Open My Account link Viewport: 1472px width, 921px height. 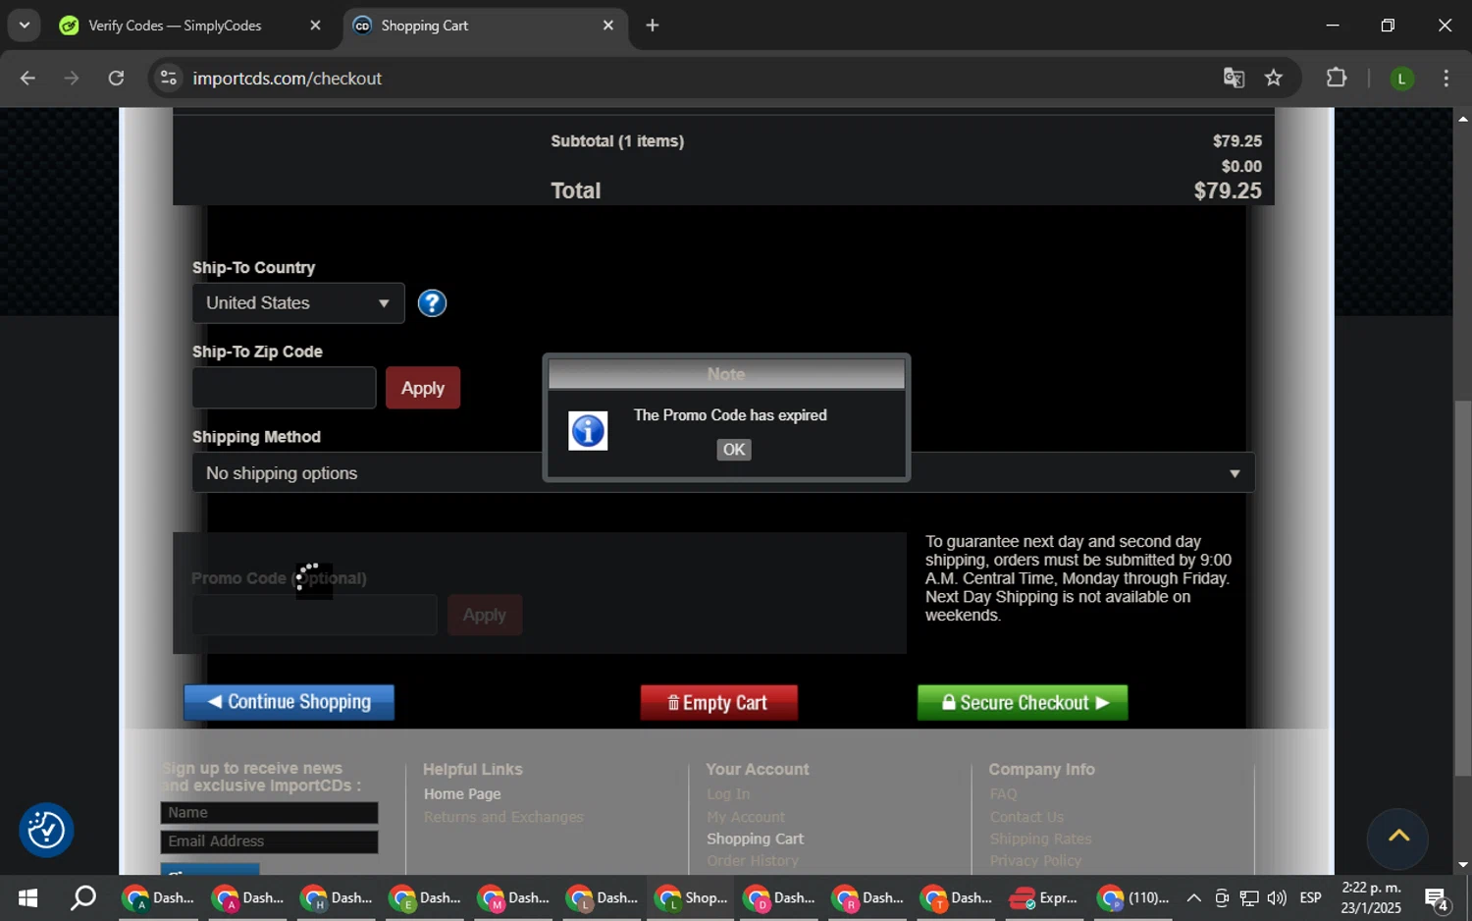coord(746,817)
